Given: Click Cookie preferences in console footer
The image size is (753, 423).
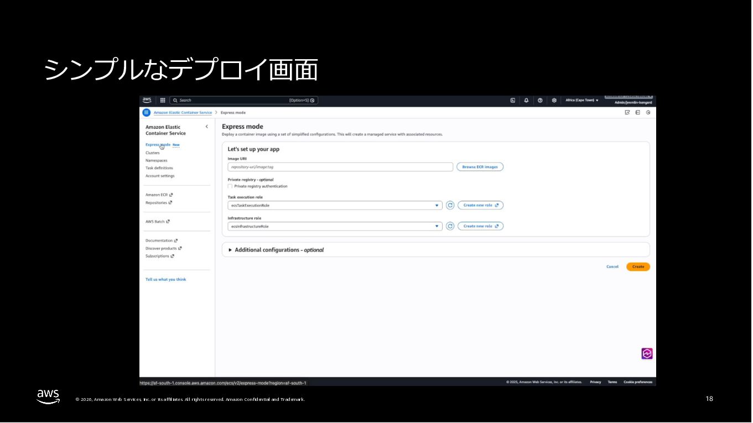Looking at the screenshot, I should [638, 382].
